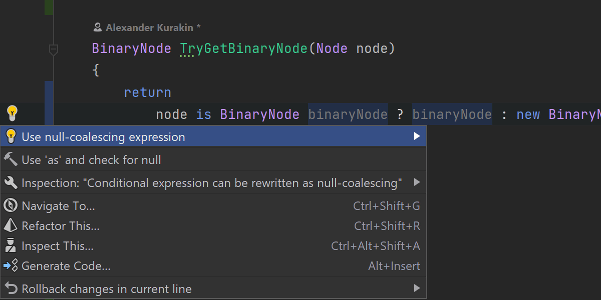Screen dimensions: 601x300
Task: Click the Alexander Kurakin author annotation
Action: point(148,27)
